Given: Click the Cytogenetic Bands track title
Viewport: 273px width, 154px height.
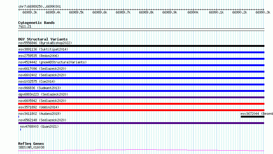Looking at the screenshot, I should click(37, 23).
